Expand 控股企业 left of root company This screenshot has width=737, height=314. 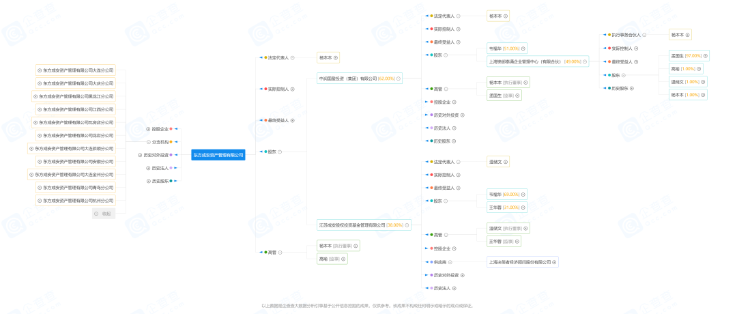tap(149, 129)
